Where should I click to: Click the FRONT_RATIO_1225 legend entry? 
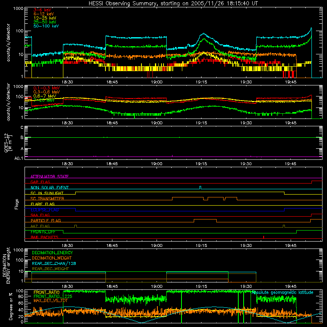[x=53, y=296]
